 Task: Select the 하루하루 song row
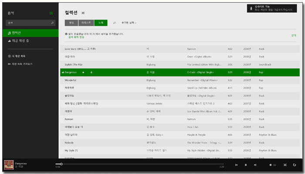180,88
